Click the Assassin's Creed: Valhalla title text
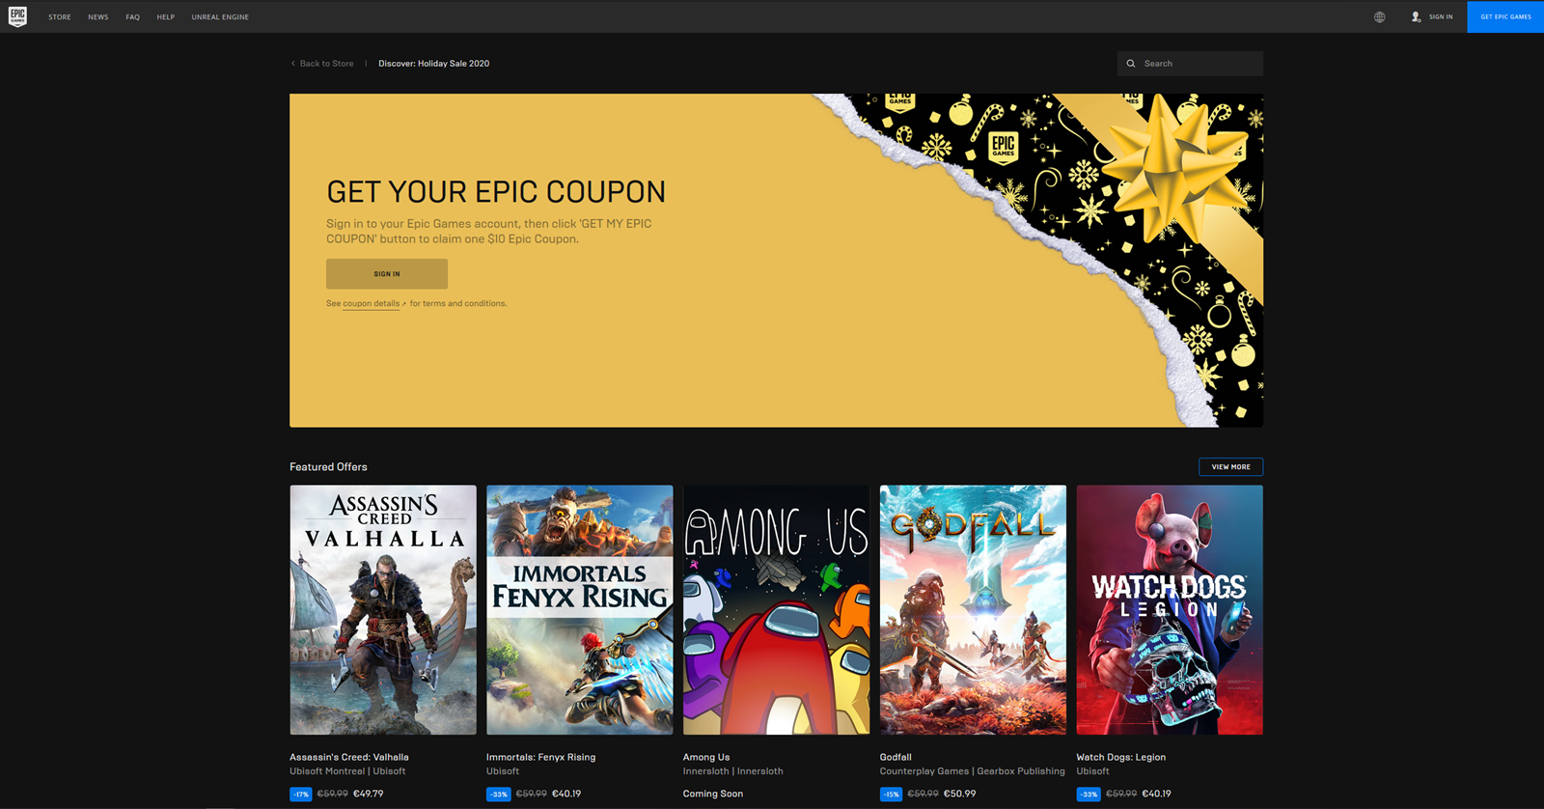This screenshot has width=1544, height=809. click(x=349, y=758)
